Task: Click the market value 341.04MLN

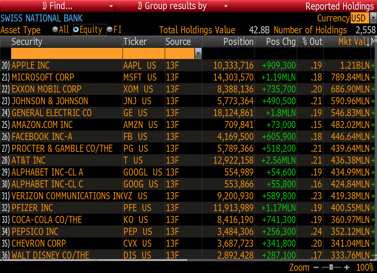Action: coord(350,243)
